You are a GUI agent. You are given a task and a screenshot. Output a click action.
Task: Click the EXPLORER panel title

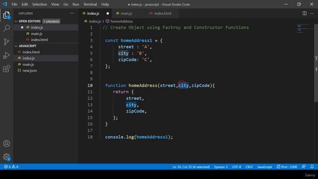(26, 13)
